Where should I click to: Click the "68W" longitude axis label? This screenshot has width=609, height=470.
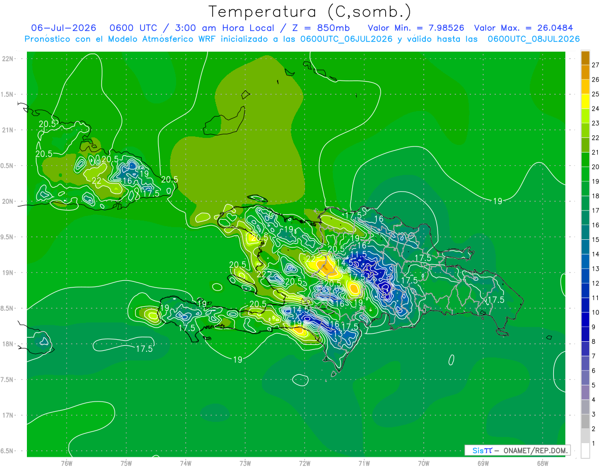543,463
